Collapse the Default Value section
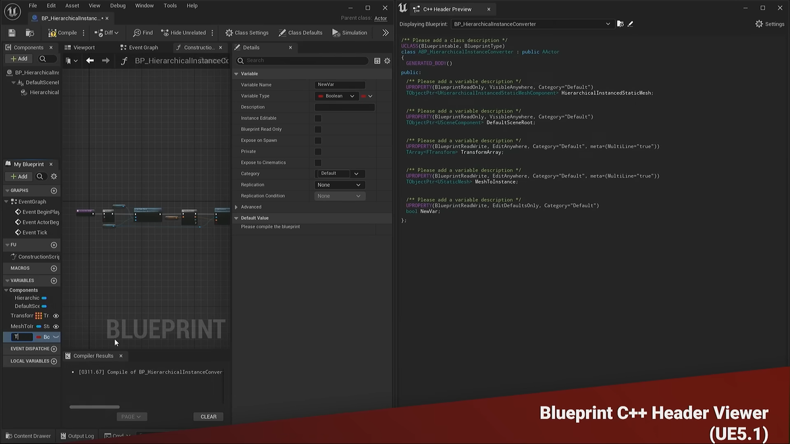The width and height of the screenshot is (790, 444). (x=236, y=218)
